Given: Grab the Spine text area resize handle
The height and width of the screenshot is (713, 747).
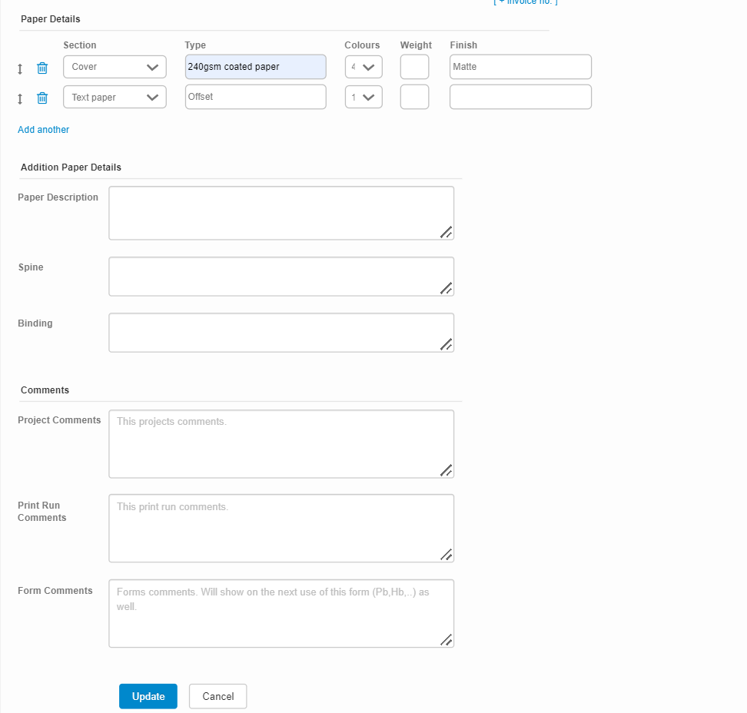Looking at the screenshot, I should [447, 288].
